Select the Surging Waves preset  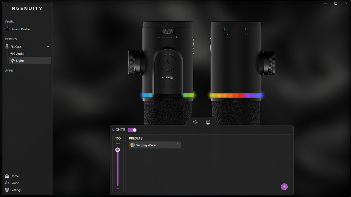(155, 145)
